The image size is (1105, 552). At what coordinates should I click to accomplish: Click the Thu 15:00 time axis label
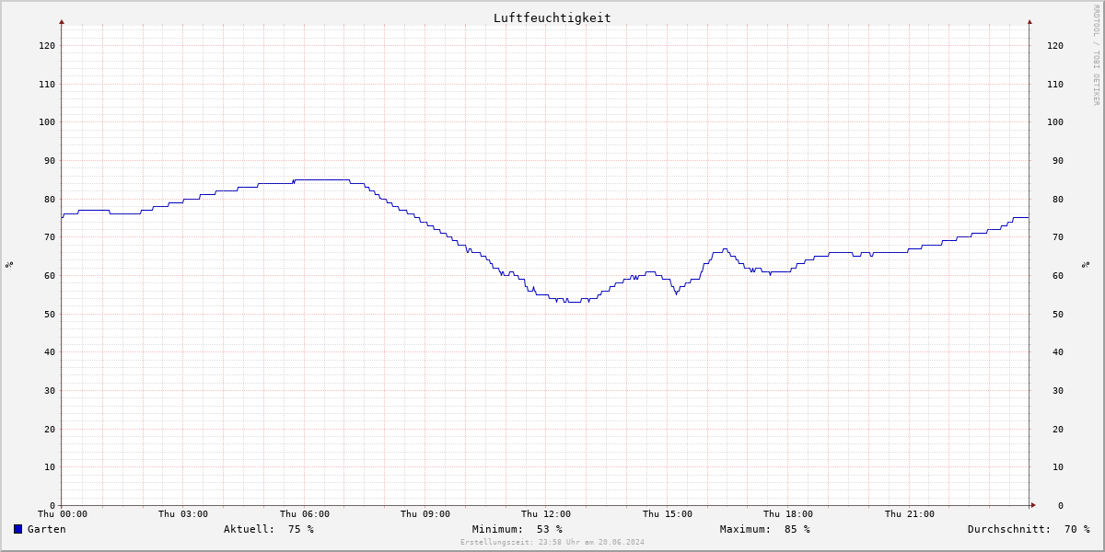pos(668,514)
